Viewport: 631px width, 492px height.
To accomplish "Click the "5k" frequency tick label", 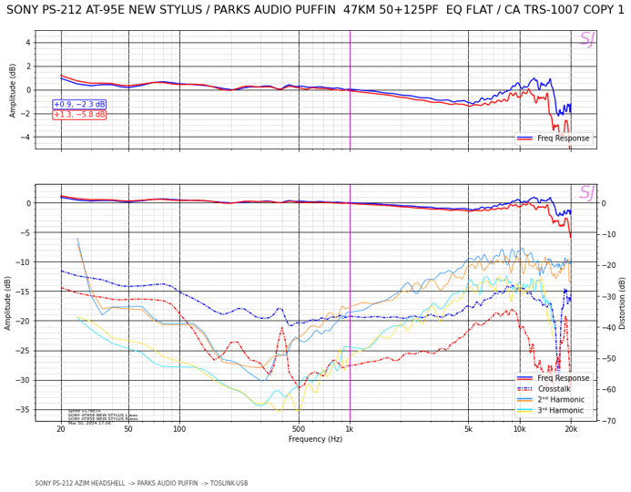I will pos(468,429).
